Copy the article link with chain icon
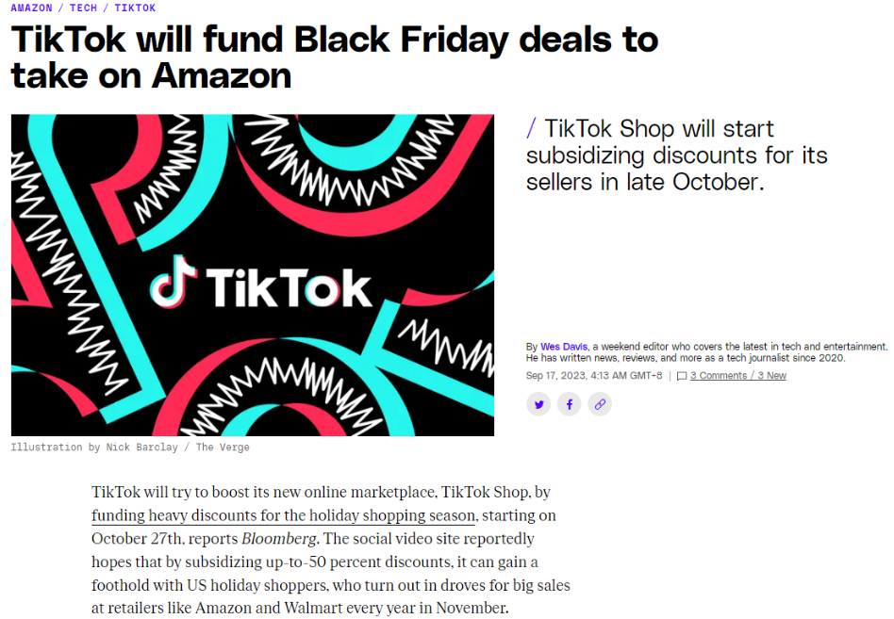894x619 pixels. [600, 404]
